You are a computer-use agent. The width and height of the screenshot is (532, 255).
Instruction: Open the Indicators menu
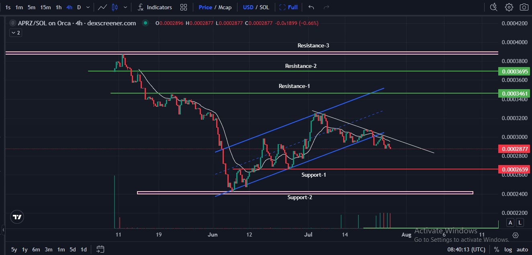point(155,7)
